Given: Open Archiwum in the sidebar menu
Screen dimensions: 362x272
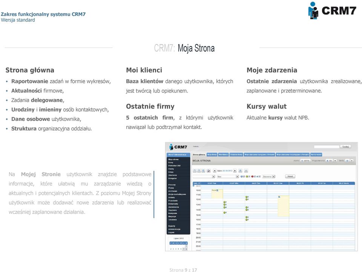Looking at the screenshot, I should [173, 191].
